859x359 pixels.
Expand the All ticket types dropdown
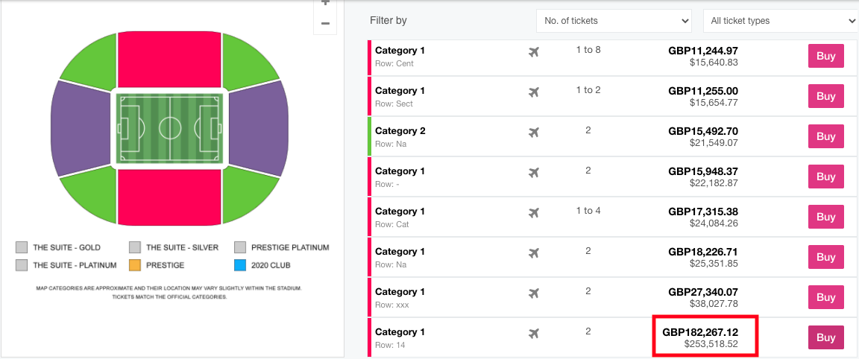pyautogui.click(x=780, y=21)
